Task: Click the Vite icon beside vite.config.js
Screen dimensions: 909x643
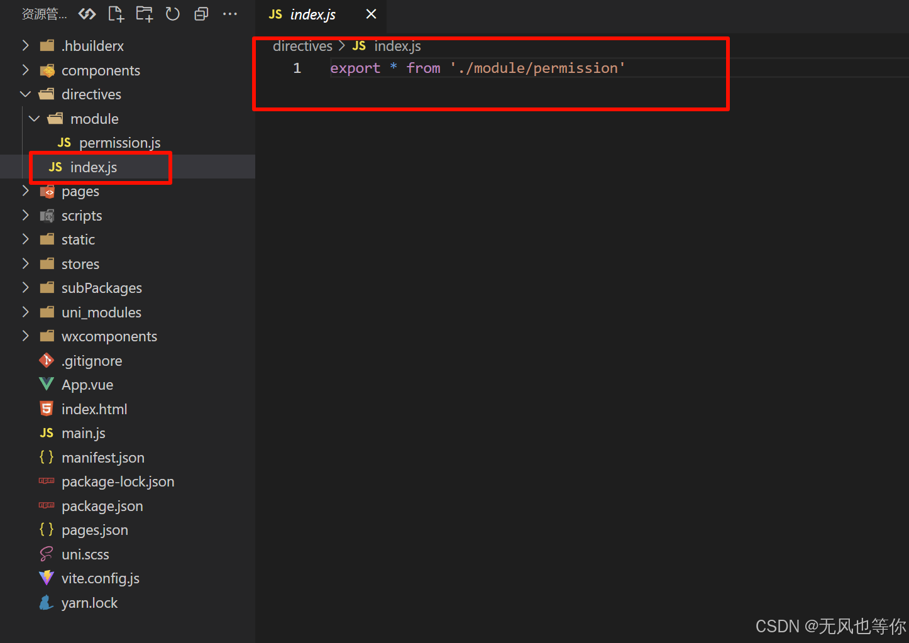Action: click(x=47, y=578)
